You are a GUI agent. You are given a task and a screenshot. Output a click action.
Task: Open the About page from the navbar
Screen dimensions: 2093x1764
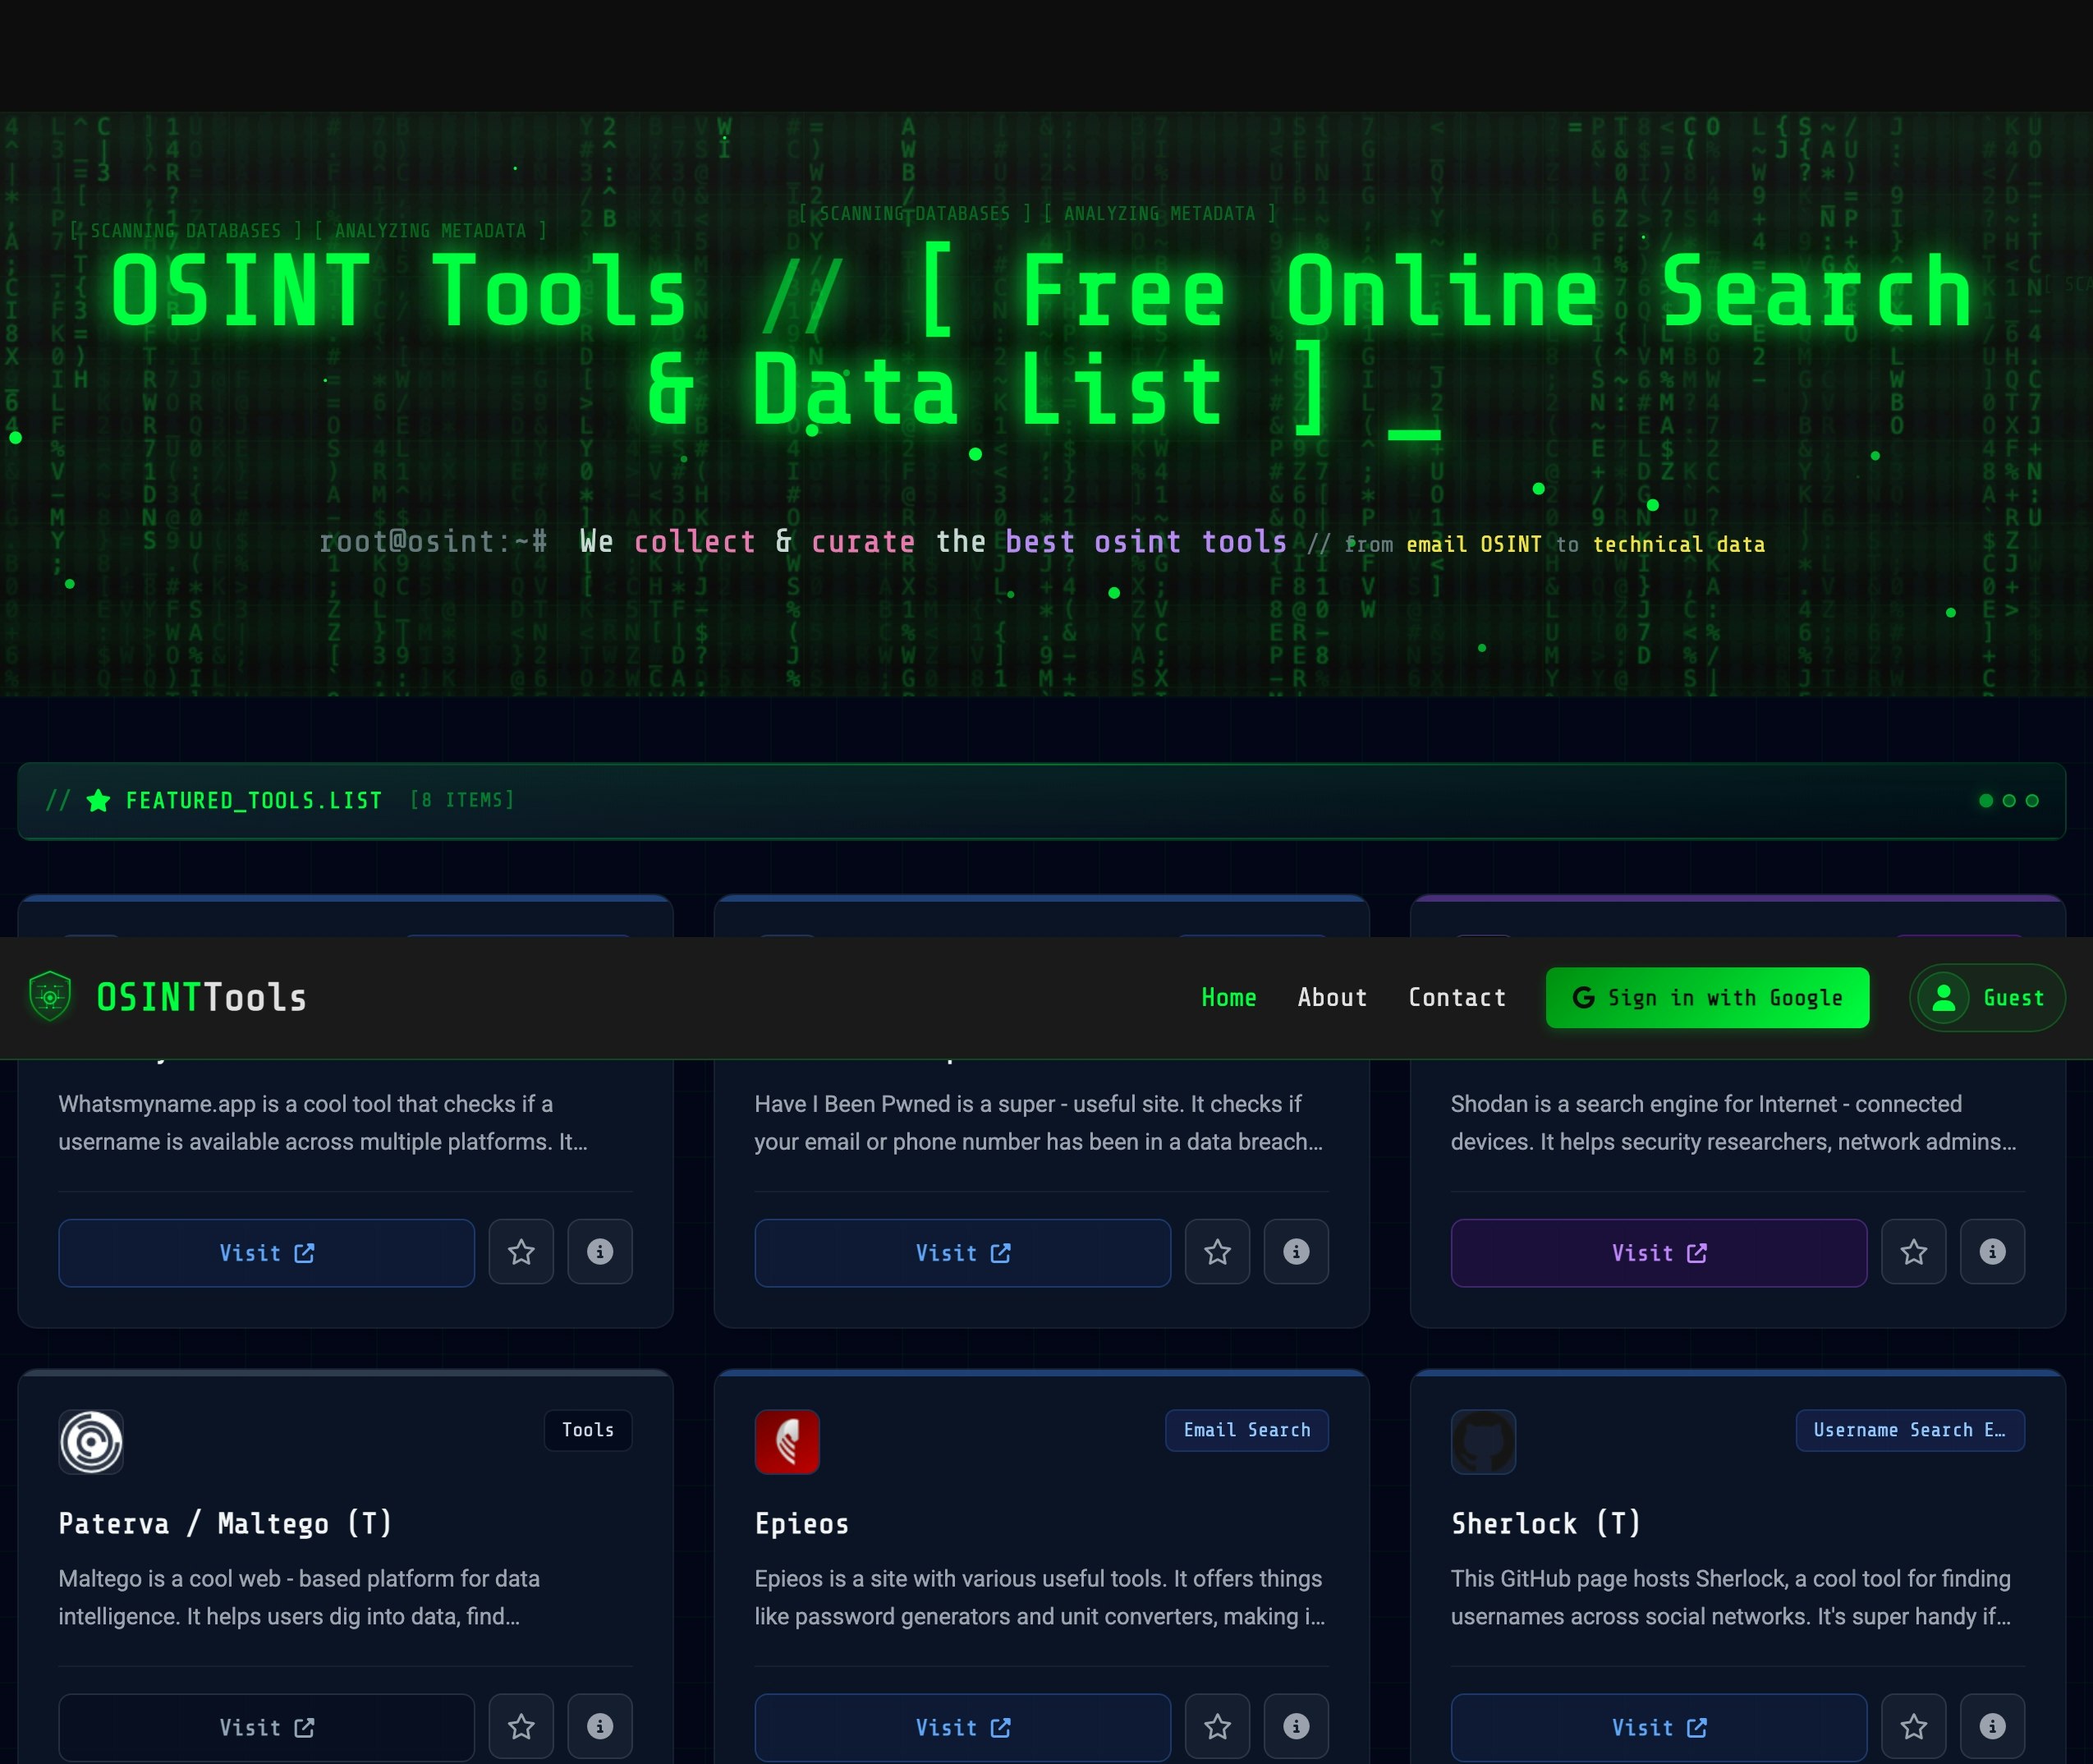click(x=1332, y=997)
